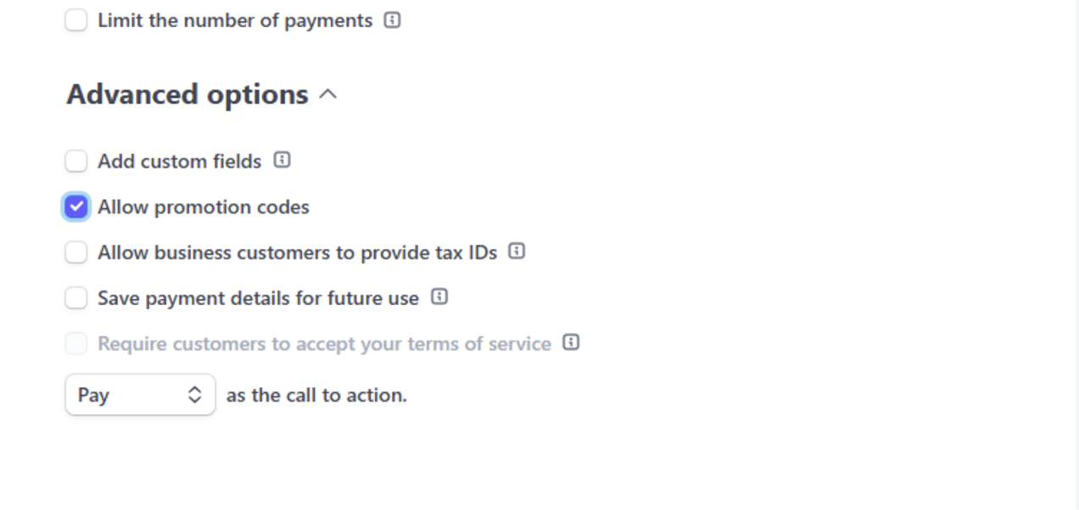Click "Limit the number of payments" label text

(235, 20)
